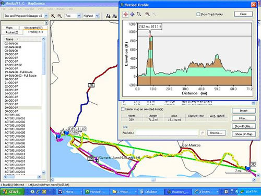The width and height of the screenshot is (261, 196).
Task: Click the Show On Map button
Action: (x=244, y=134)
